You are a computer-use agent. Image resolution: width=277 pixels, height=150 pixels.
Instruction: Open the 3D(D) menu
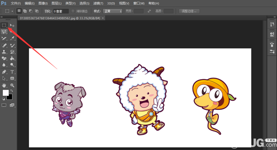pyautogui.click(x=111, y=3)
